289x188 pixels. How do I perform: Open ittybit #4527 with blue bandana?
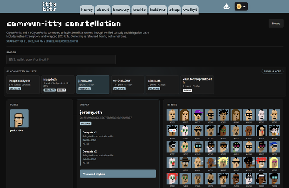(x=274, y=147)
